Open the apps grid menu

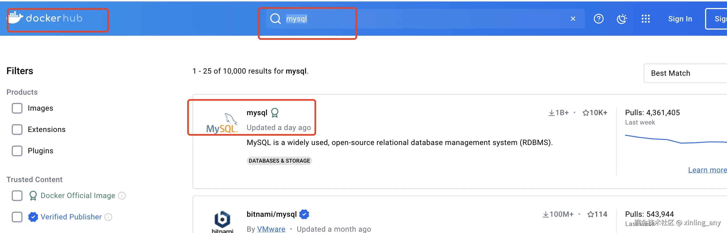[x=645, y=19]
